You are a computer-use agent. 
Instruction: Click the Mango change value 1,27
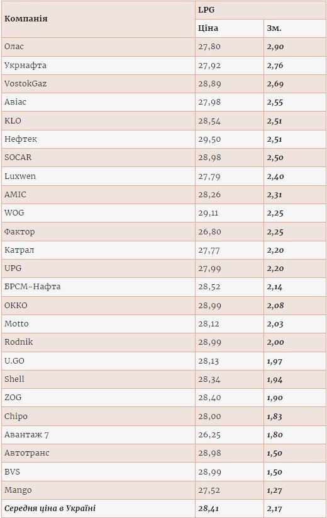coord(275,490)
